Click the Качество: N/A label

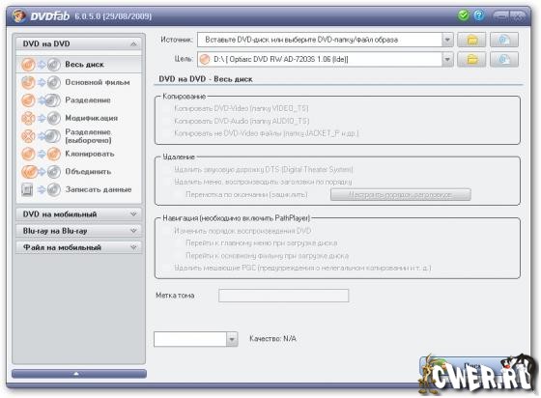pyautogui.click(x=272, y=339)
